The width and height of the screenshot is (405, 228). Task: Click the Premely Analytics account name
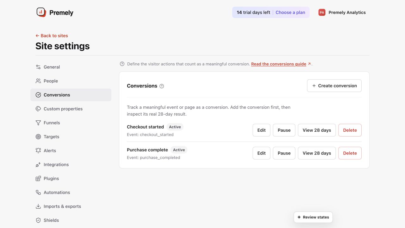[347, 12]
